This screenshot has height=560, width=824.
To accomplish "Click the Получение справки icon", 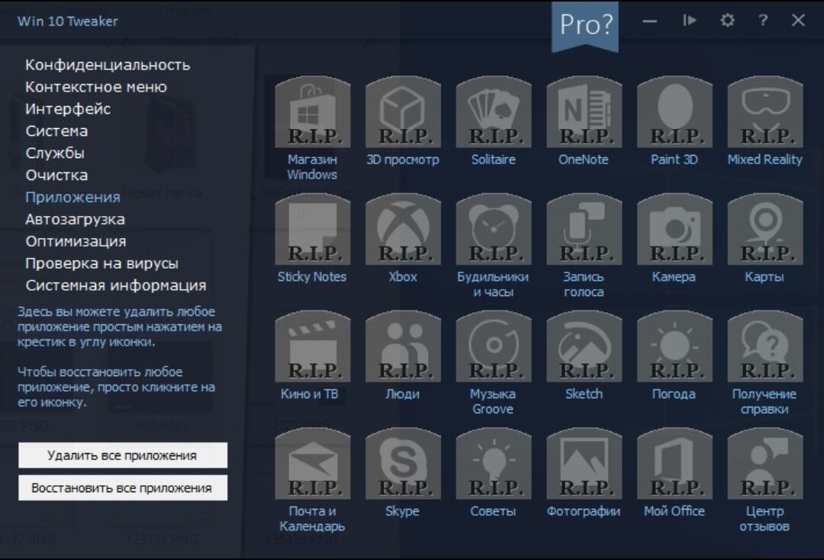I will click(765, 346).
